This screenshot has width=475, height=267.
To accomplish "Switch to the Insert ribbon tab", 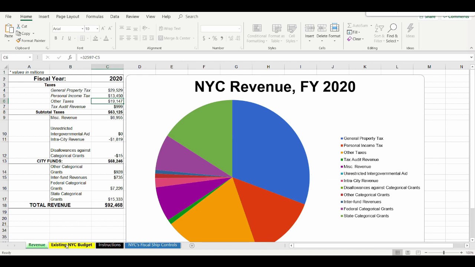I will pyautogui.click(x=44, y=17).
